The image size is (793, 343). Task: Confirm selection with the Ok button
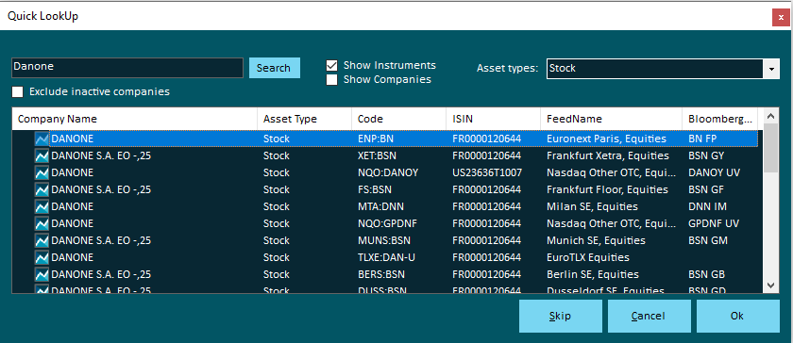[x=738, y=317]
